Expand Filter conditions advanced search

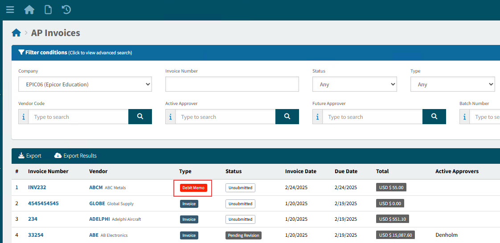(x=75, y=53)
